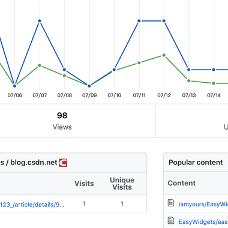Select blue data point at 07/09
This screenshot has width=228, height=228.
89,86
